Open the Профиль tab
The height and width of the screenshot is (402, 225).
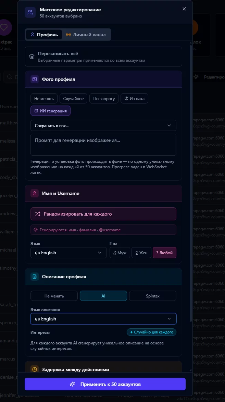click(x=44, y=35)
